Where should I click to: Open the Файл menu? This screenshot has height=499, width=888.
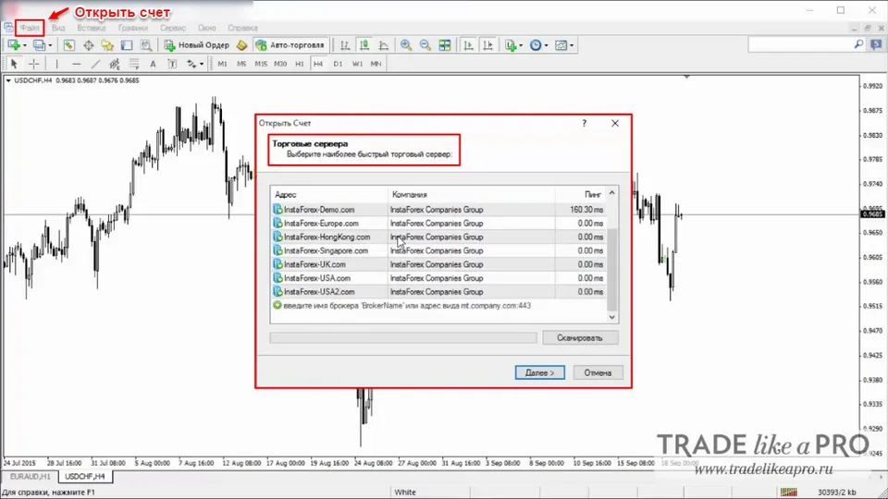click(x=30, y=28)
